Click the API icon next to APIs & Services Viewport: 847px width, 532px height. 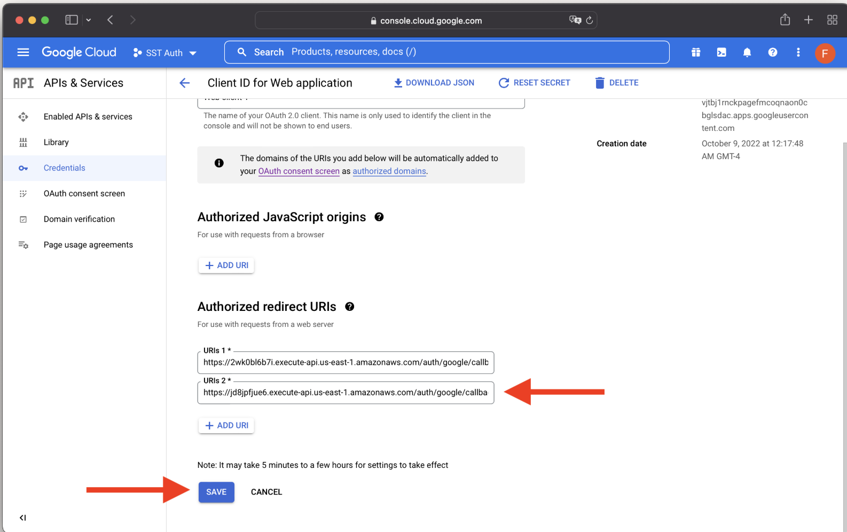point(23,83)
